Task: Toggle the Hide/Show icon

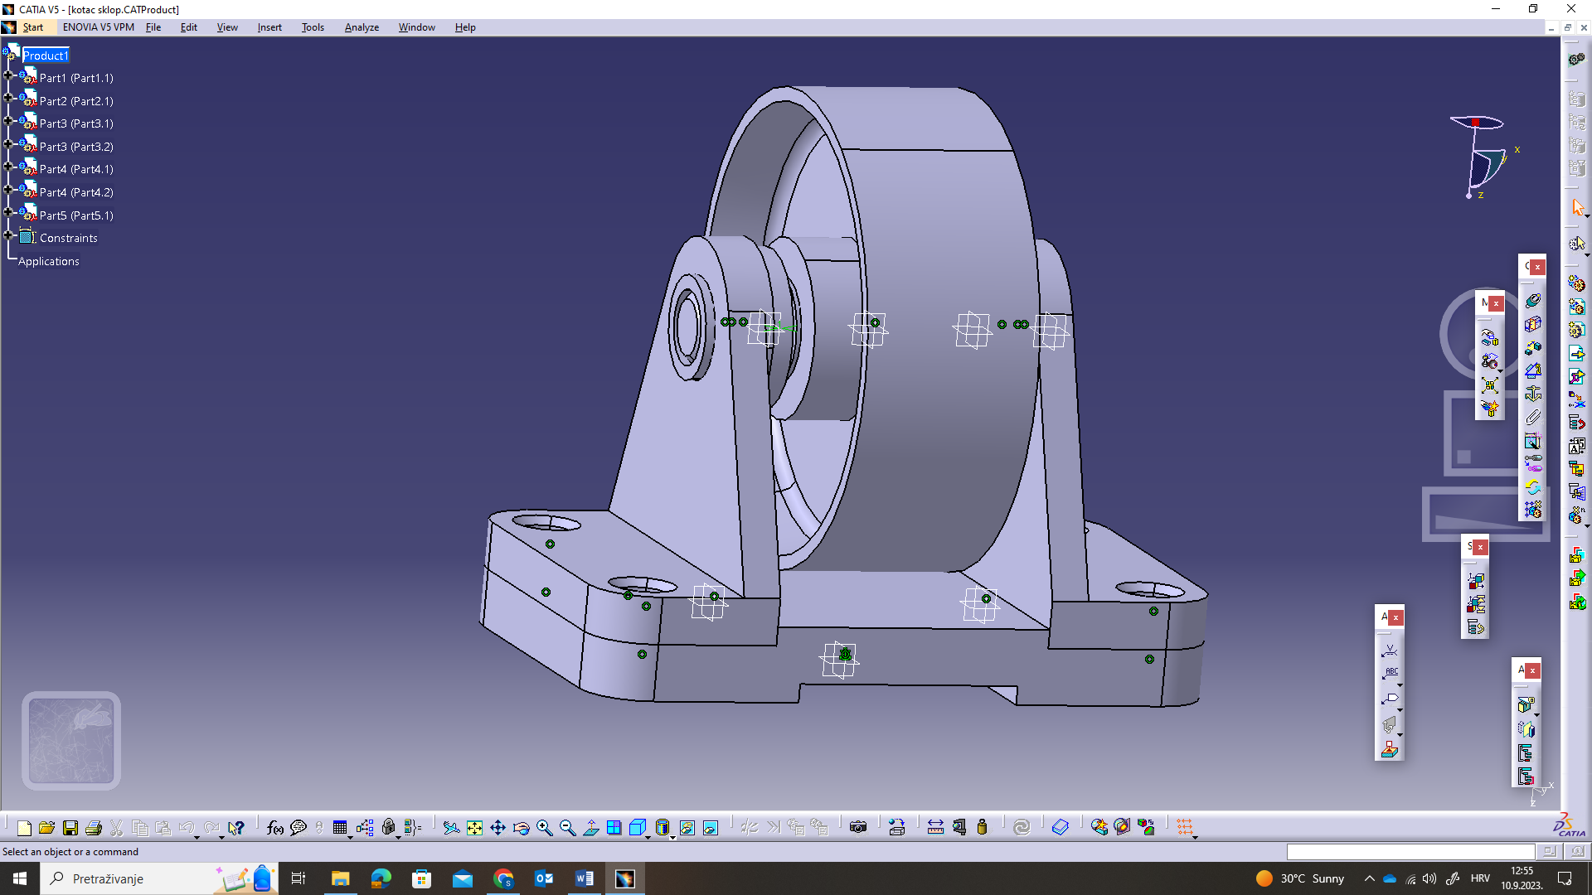Action: pos(687,827)
